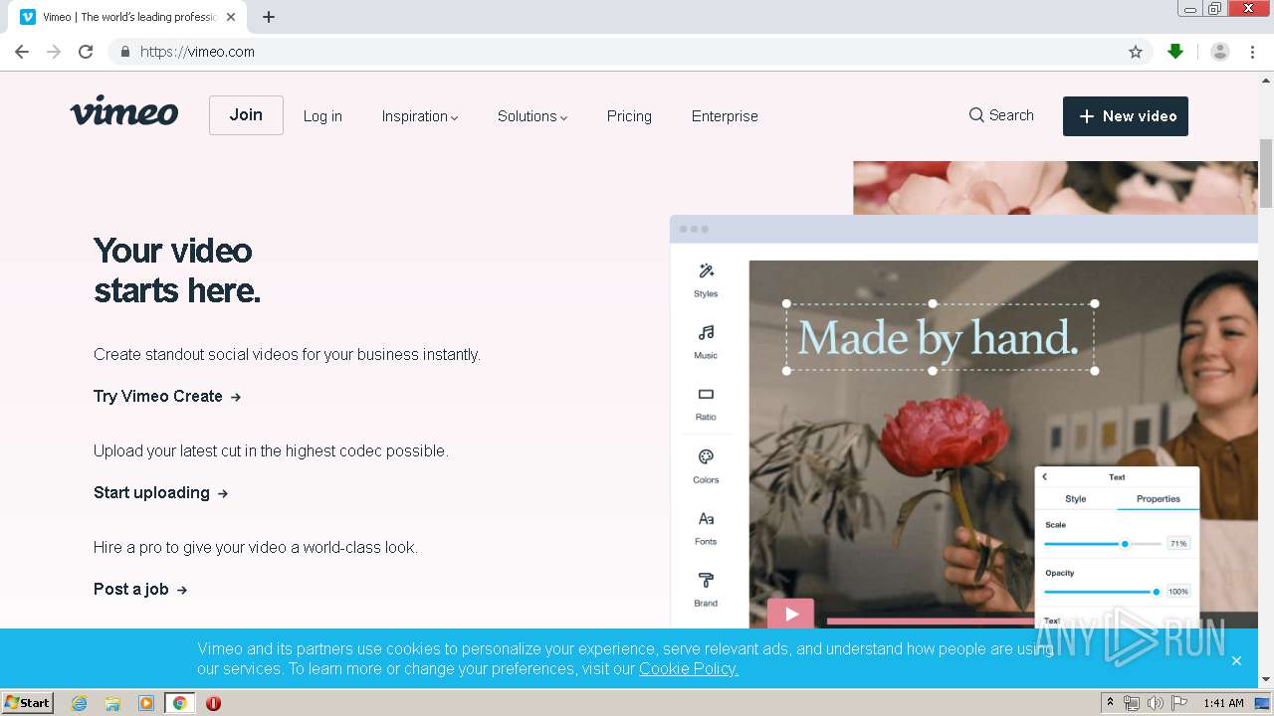This screenshot has height=716, width=1274.
Task: Click the browser forward arrow
Action: [x=54, y=52]
